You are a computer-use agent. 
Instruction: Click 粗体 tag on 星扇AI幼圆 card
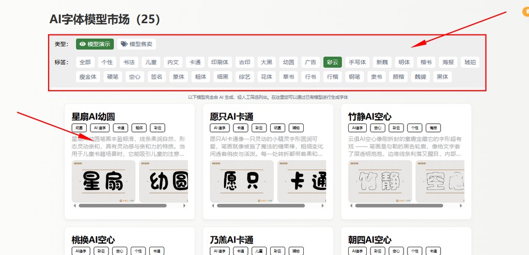pyautogui.click(x=139, y=128)
